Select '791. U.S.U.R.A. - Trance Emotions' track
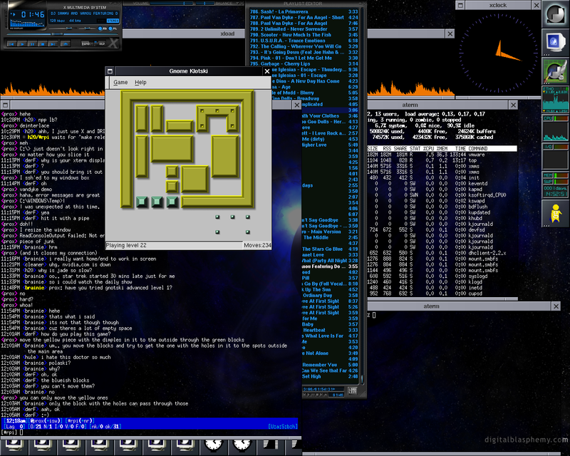Image resolution: width=570 pixels, height=456 pixels. click(x=304, y=41)
